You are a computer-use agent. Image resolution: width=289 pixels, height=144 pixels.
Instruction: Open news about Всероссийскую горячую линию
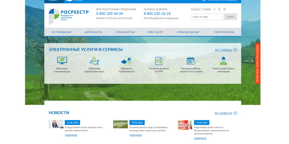click(211, 130)
